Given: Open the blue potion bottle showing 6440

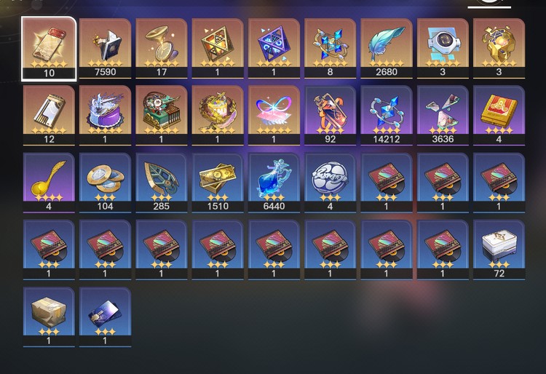Looking at the screenshot, I should tap(274, 183).
